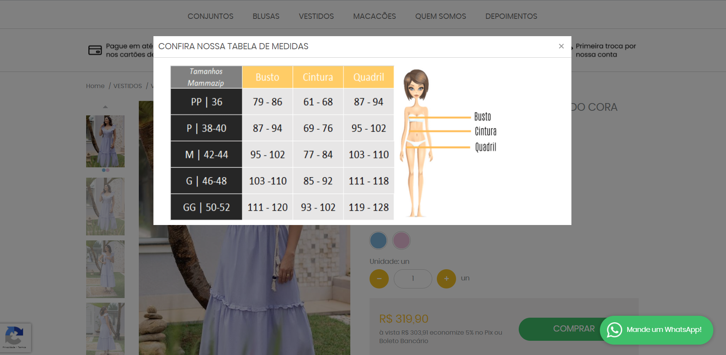Screen dimensions: 726x355
Task: Click the size chart image
Action: click(x=334, y=143)
